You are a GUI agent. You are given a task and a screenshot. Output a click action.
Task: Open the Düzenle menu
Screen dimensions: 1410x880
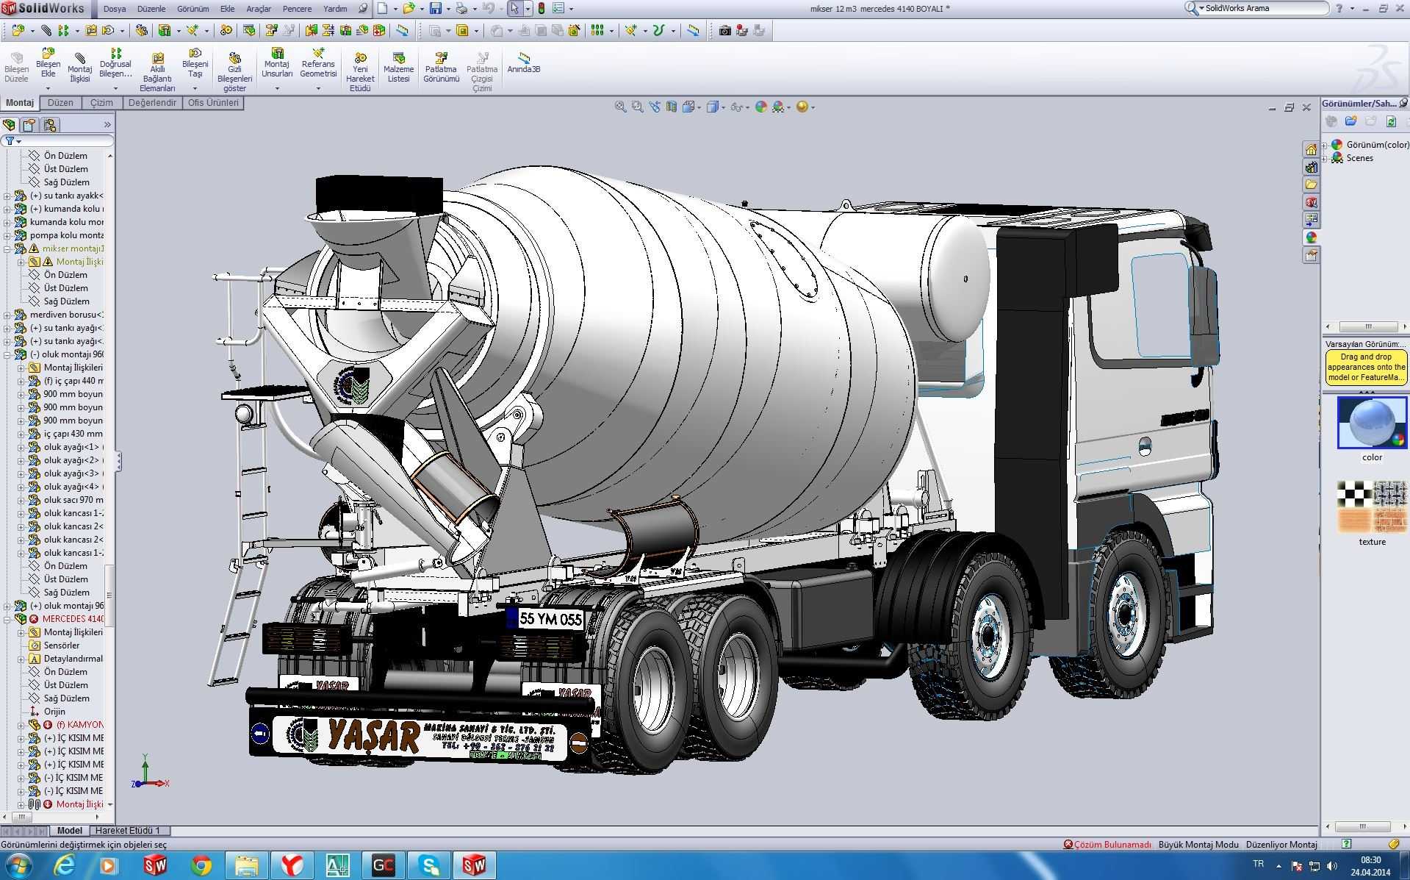151,9
